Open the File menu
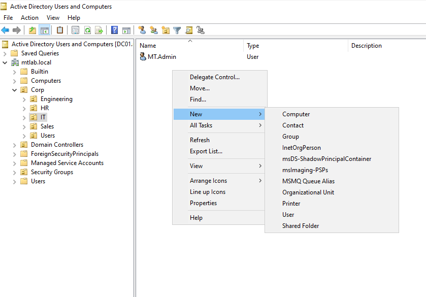Image resolution: width=426 pixels, height=297 pixels. click(x=8, y=18)
